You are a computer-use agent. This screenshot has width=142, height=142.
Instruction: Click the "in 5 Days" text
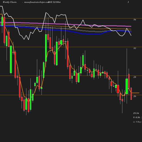(137, 122)
